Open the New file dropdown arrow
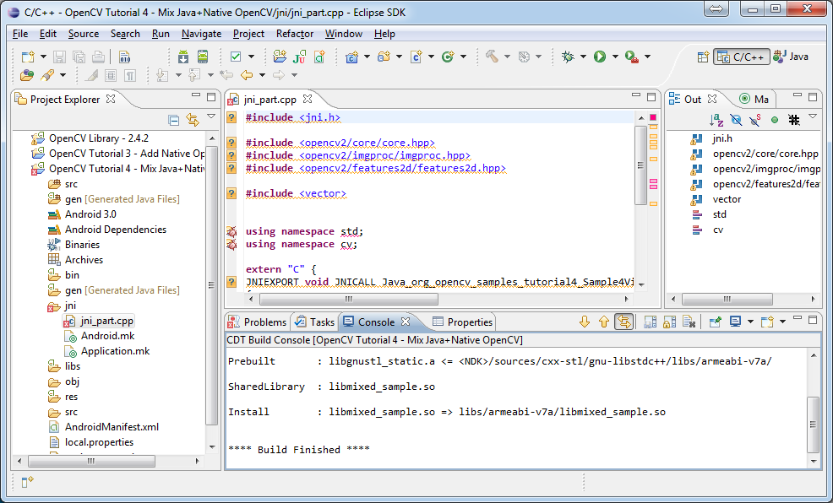Viewport: 833px width, 503px height. tap(43, 57)
